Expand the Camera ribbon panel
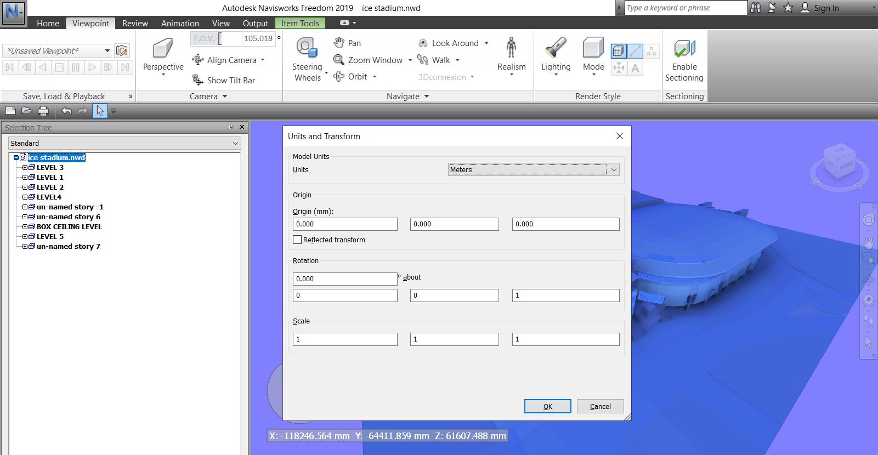The width and height of the screenshot is (878, 455). [209, 96]
